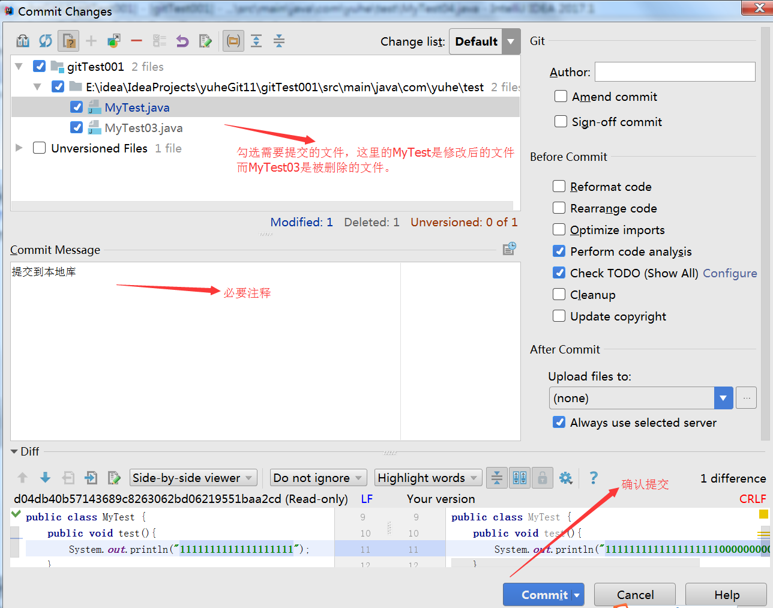Enable Reformat code checkbox

[x=559, y=186]
